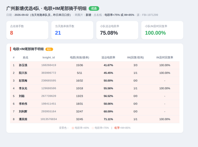198x147 pixels.
Task: Select the 当天跑单骑手数 card showing 21
Action: (72, 30)
